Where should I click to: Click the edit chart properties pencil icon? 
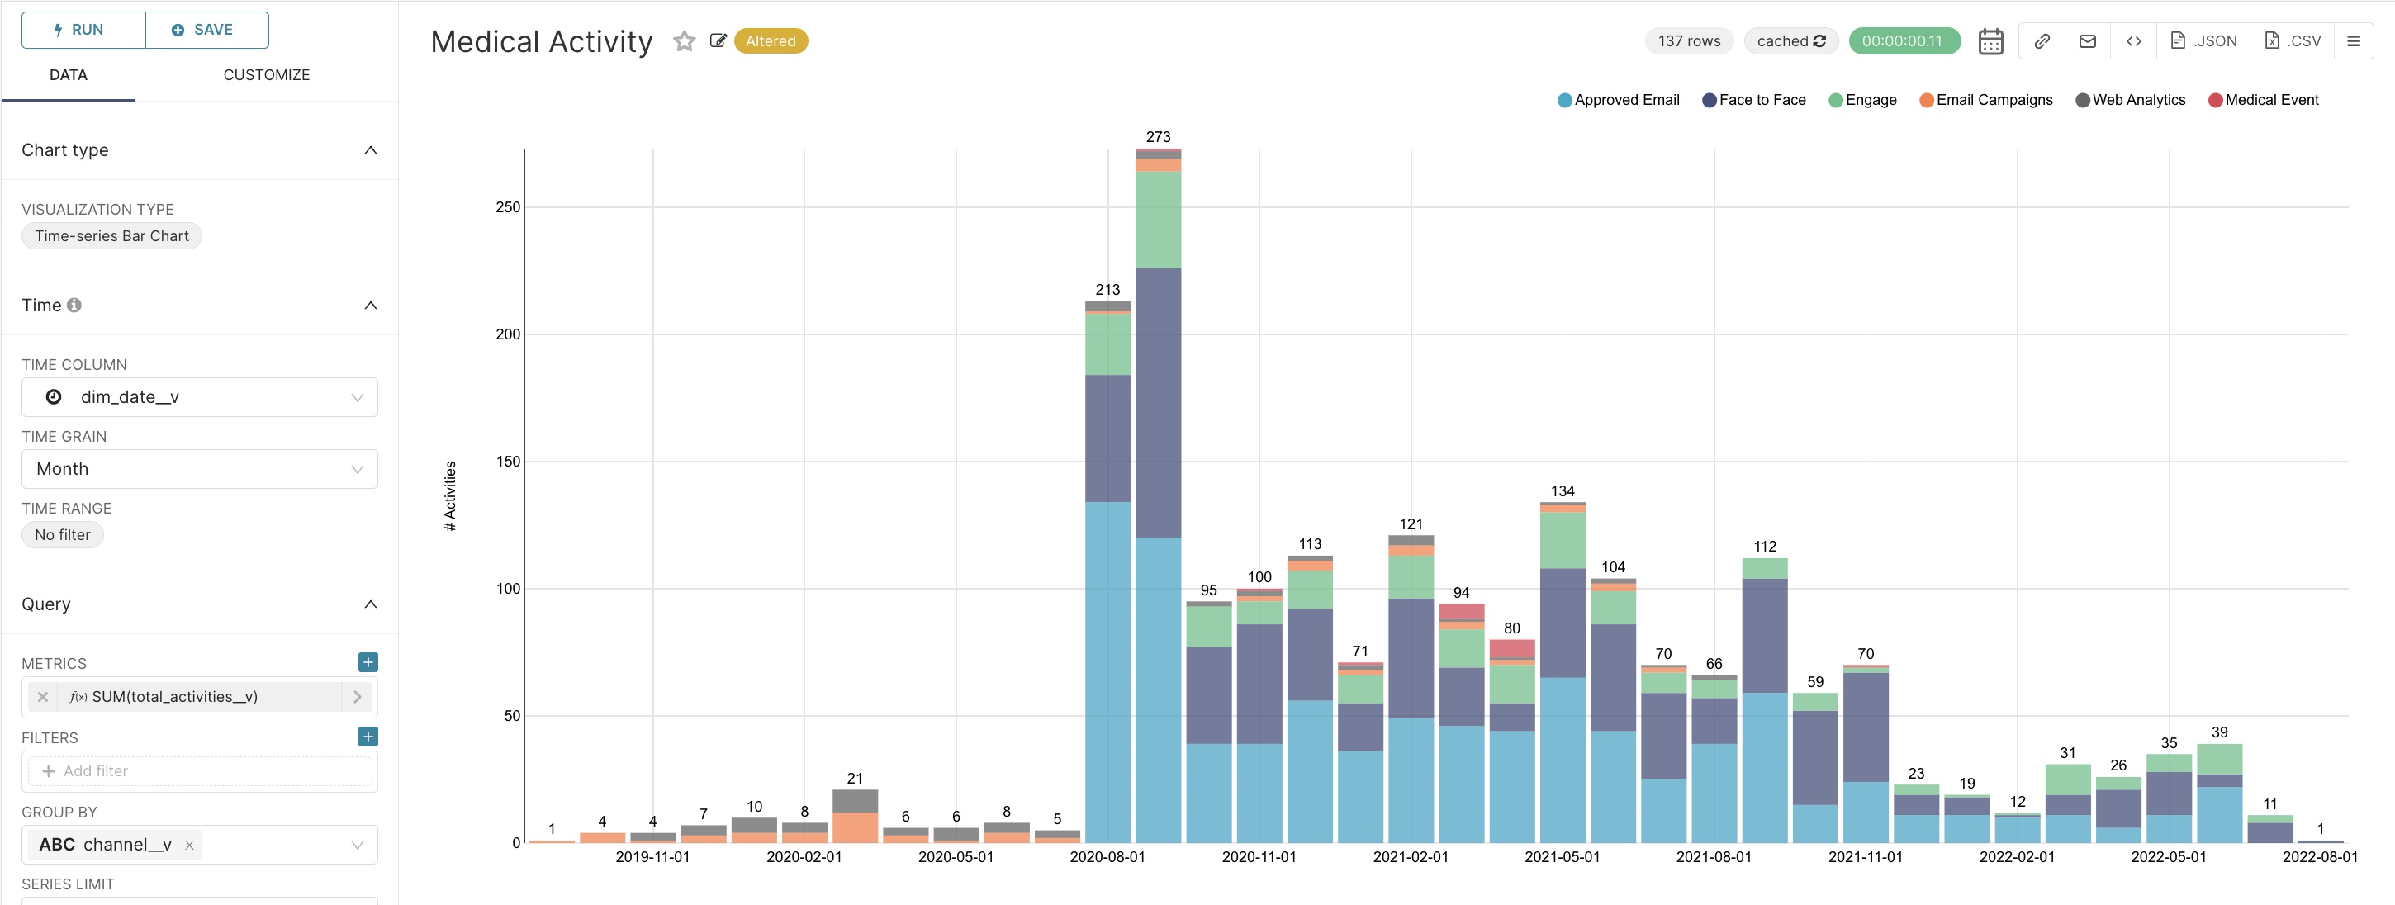(x=718, y=41)
